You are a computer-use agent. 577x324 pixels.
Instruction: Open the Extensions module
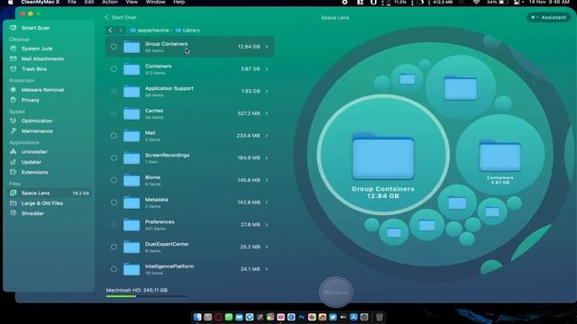click(x=34, y=172)
